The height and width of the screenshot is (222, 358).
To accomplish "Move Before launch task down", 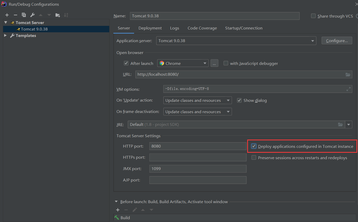I will pos(151,210).
